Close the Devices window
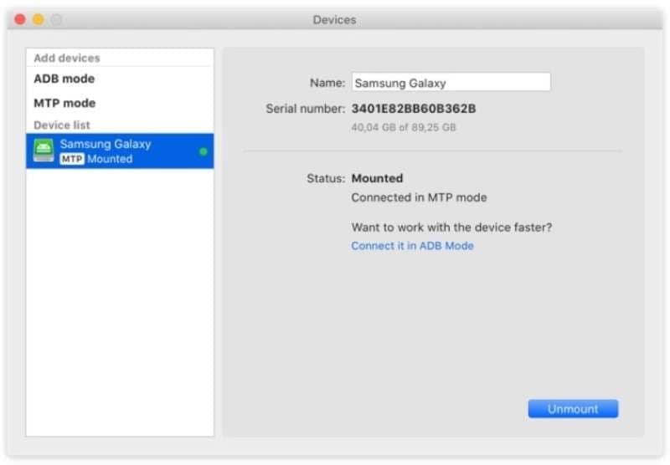The width and height of the screenshot is (670, 465). [20, 19]
